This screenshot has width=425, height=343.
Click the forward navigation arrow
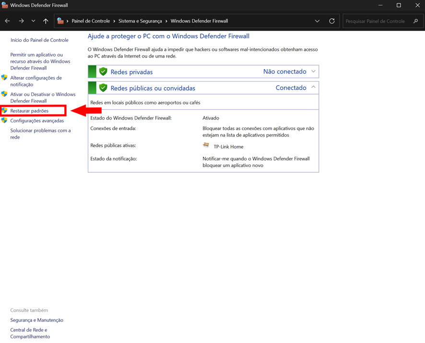(x=21, y=21)
